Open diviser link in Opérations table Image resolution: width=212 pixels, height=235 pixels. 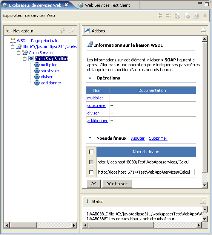93,113
